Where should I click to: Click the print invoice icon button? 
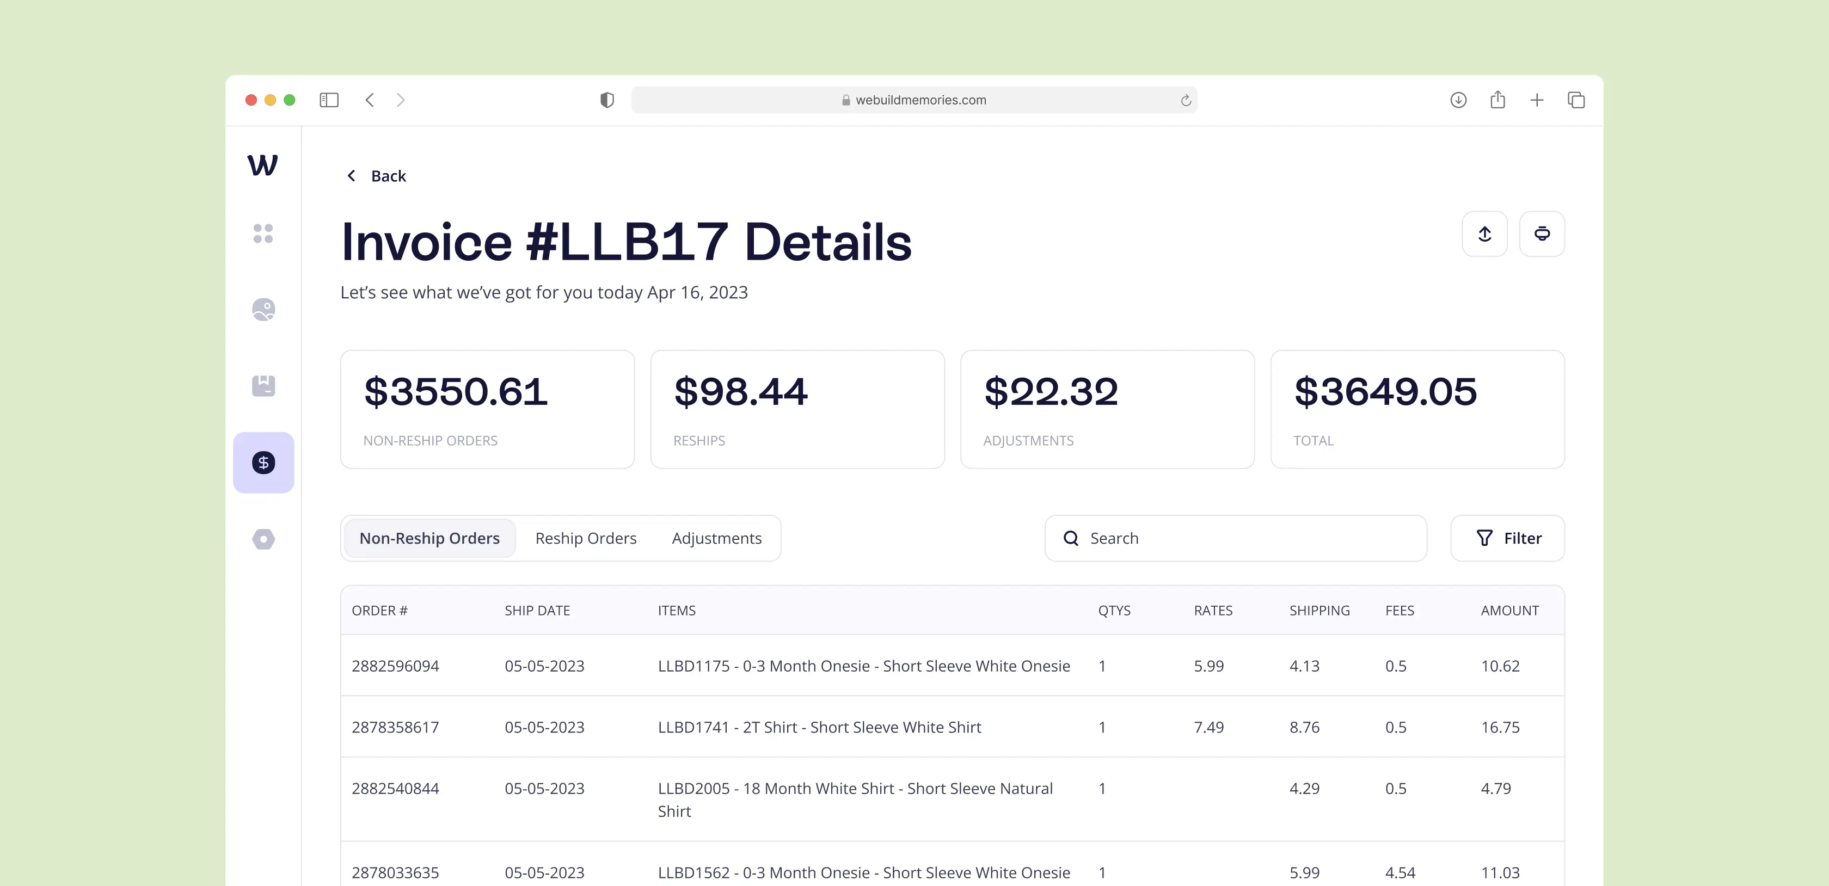(x=1542, y=233)
